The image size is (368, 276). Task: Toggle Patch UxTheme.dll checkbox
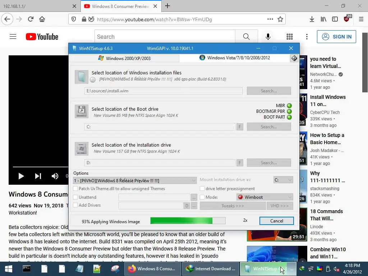(x=75, y=188)
